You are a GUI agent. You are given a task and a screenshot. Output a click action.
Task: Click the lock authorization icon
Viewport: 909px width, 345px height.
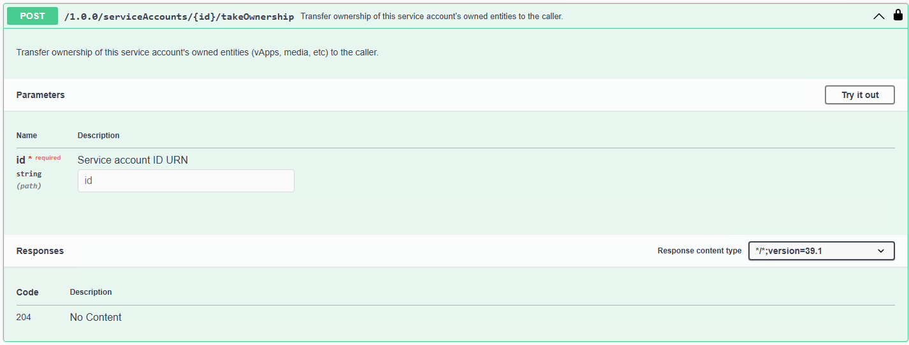click(898, 15)
